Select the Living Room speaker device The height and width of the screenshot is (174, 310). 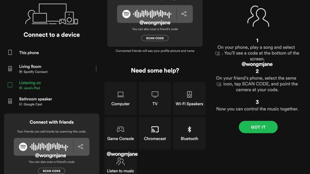(x=51, y=69)
